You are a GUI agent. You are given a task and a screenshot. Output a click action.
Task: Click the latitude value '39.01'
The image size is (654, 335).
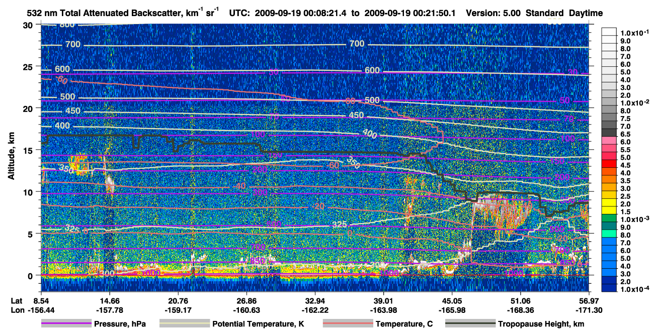coord(383,300)
